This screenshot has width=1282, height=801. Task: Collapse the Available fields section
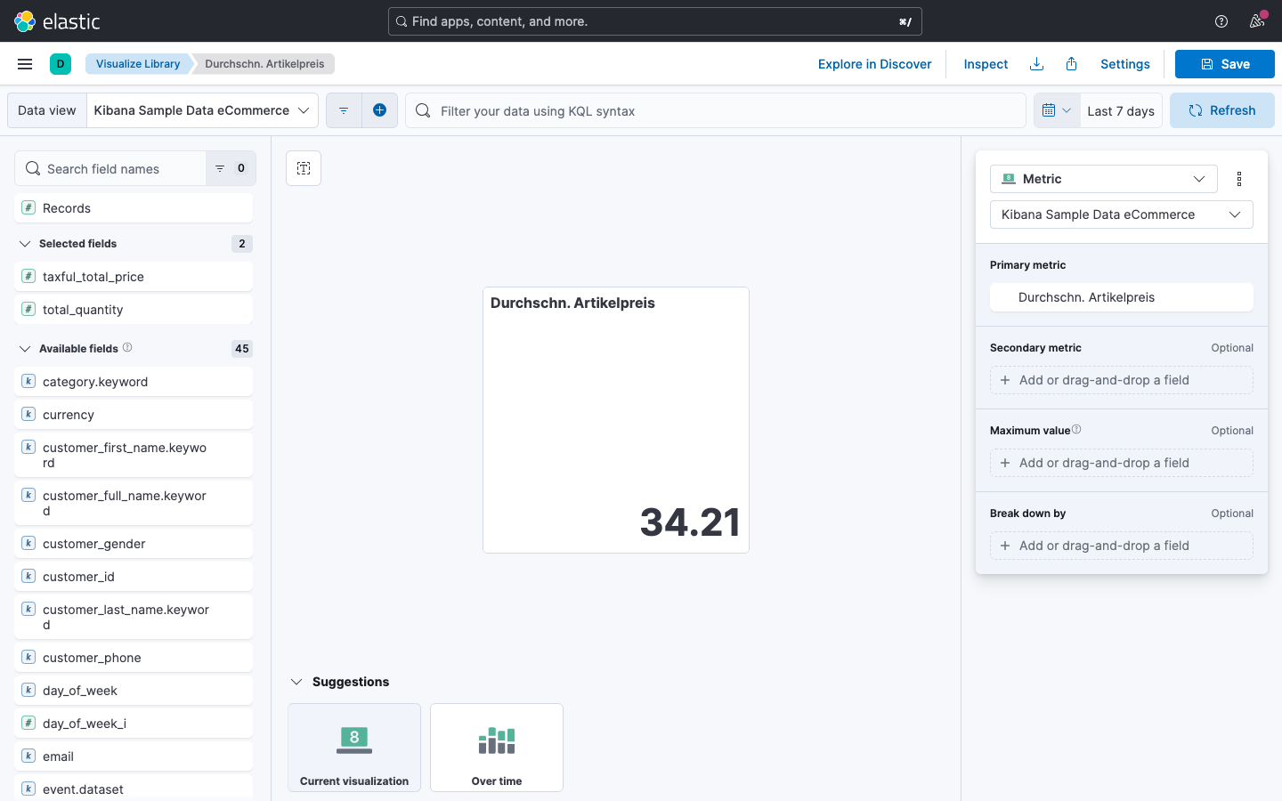click(x=25, y=349)
